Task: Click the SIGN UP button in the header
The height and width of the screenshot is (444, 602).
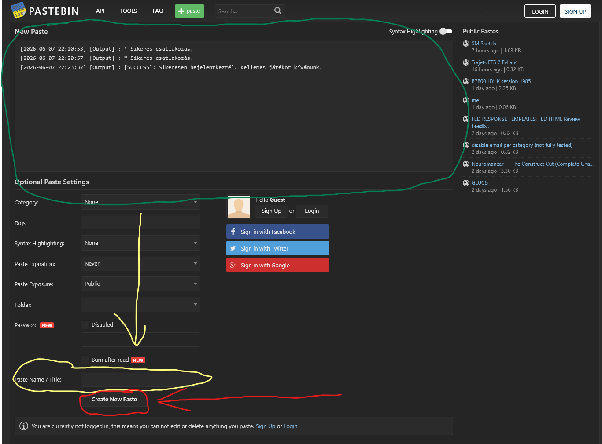Action: coord(575,11)
